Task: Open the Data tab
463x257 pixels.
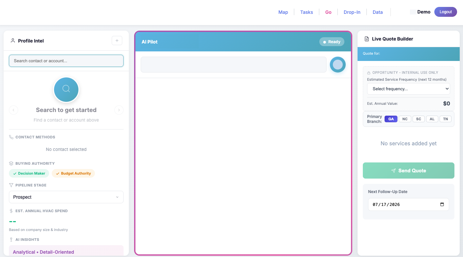Action: click(x=378, y=12)
